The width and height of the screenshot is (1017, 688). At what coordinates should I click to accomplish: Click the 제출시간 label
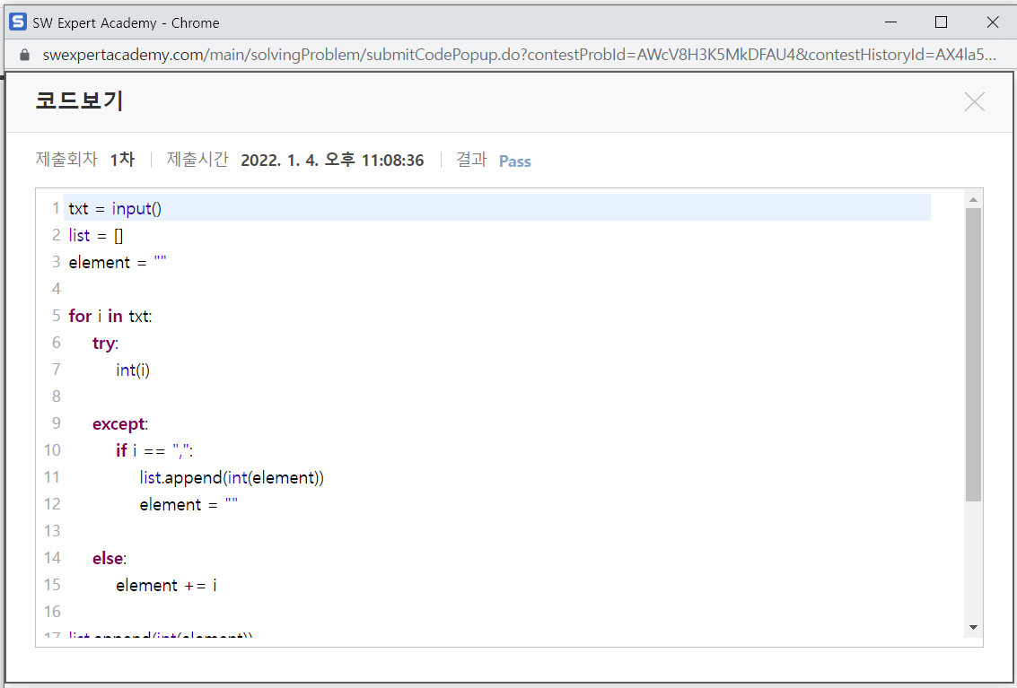tap(197, 160)
